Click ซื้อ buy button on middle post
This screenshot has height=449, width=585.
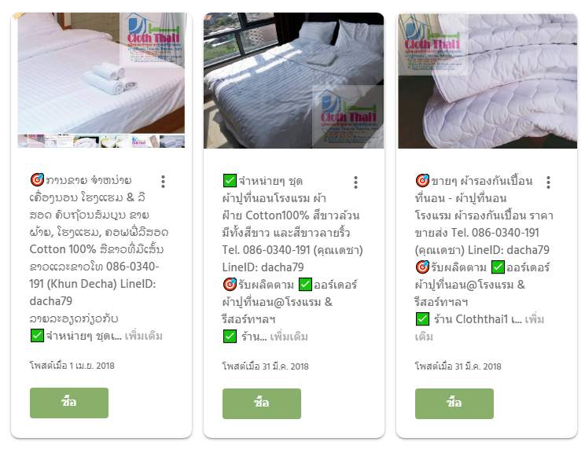(x=262, y=403)
